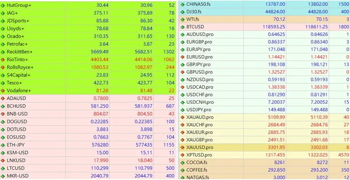Click the green arrow icon next to WTI.fs
350x180 pixels.
(x=182, y=19)
